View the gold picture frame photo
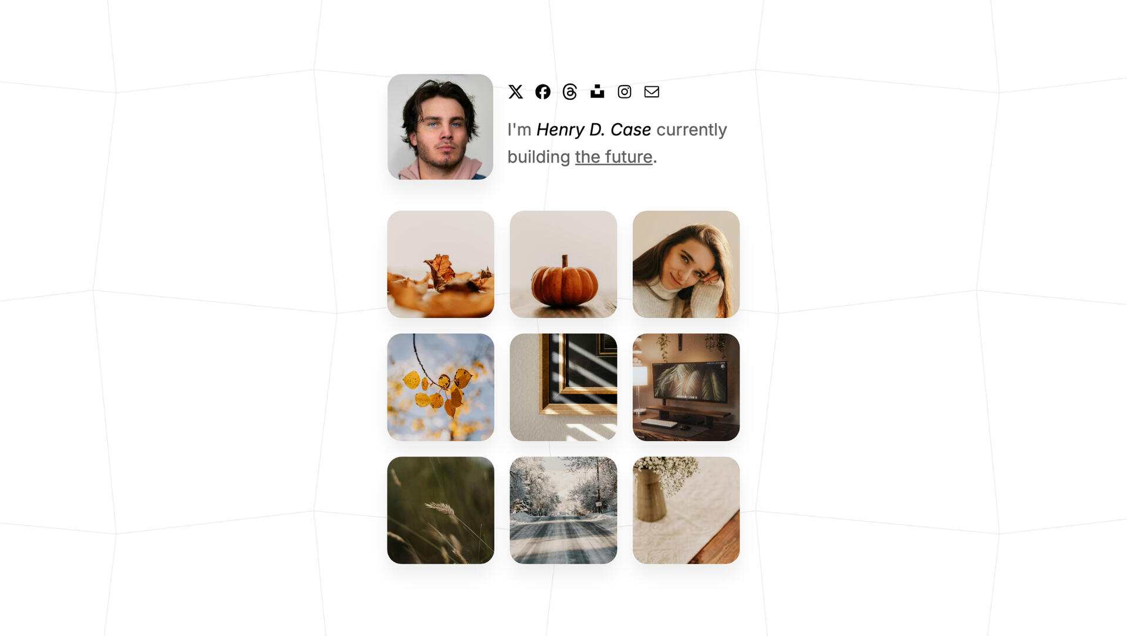This screenshot has height=636, width=1127. (x=563, y=387)
